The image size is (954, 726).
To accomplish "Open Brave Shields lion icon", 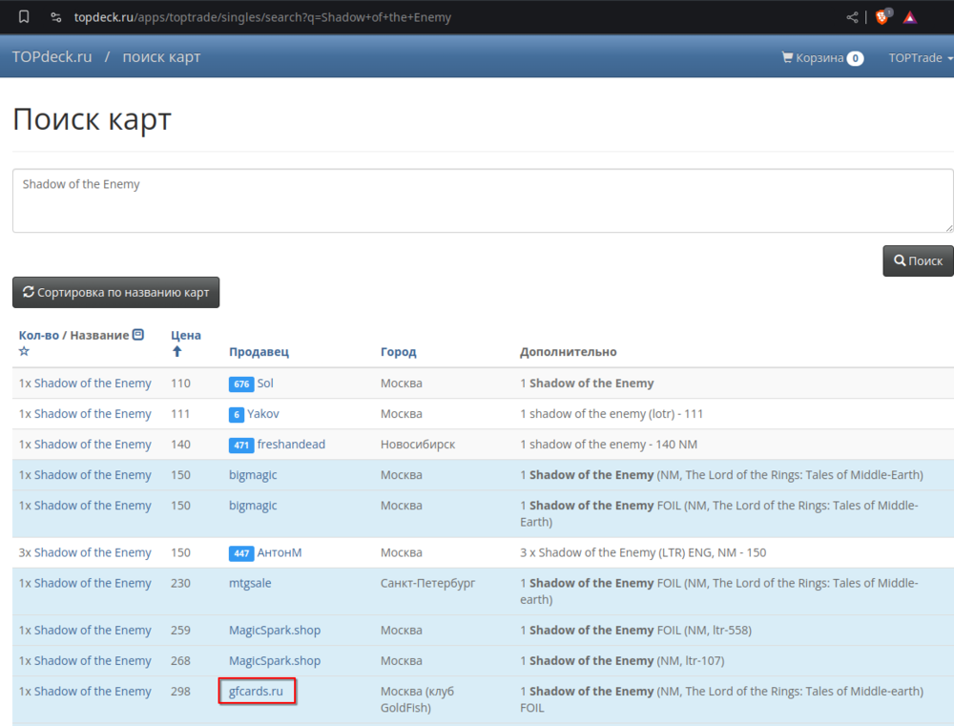I will pyautogui.click(x=882, y=16).
